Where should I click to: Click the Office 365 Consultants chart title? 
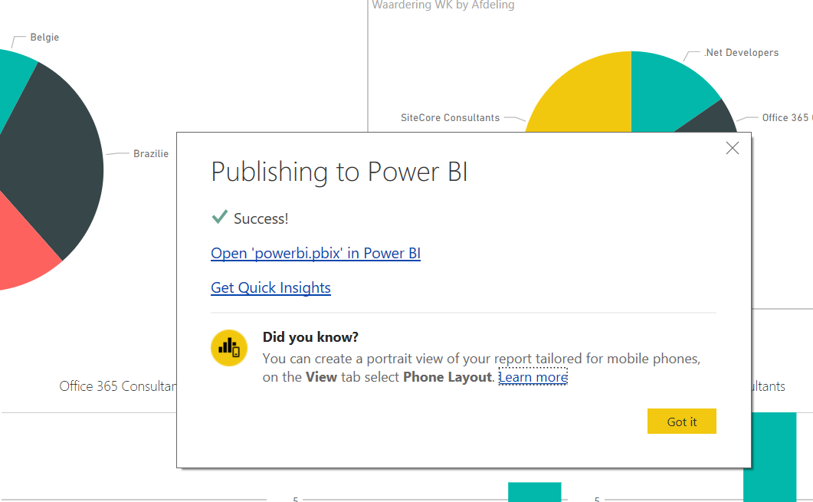[x=118, y=386]
